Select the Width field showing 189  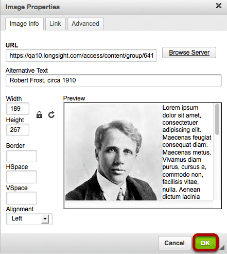(18, 109)
